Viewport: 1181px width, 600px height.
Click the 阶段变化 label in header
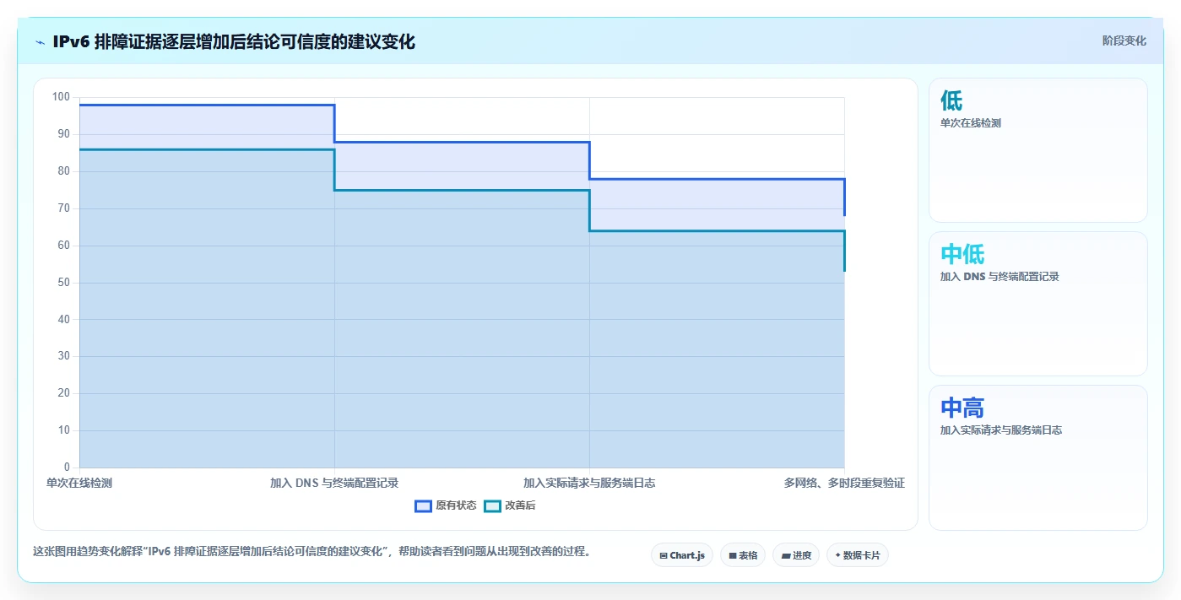click(1124, 41)
